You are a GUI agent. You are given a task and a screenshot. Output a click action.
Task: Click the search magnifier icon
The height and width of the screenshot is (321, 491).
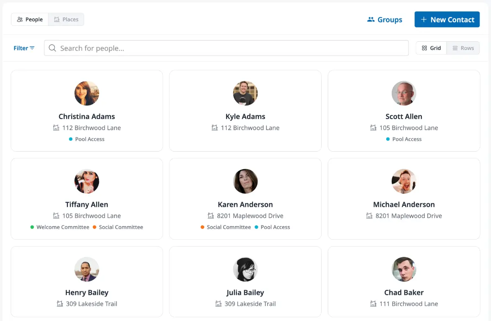[52, 48]
